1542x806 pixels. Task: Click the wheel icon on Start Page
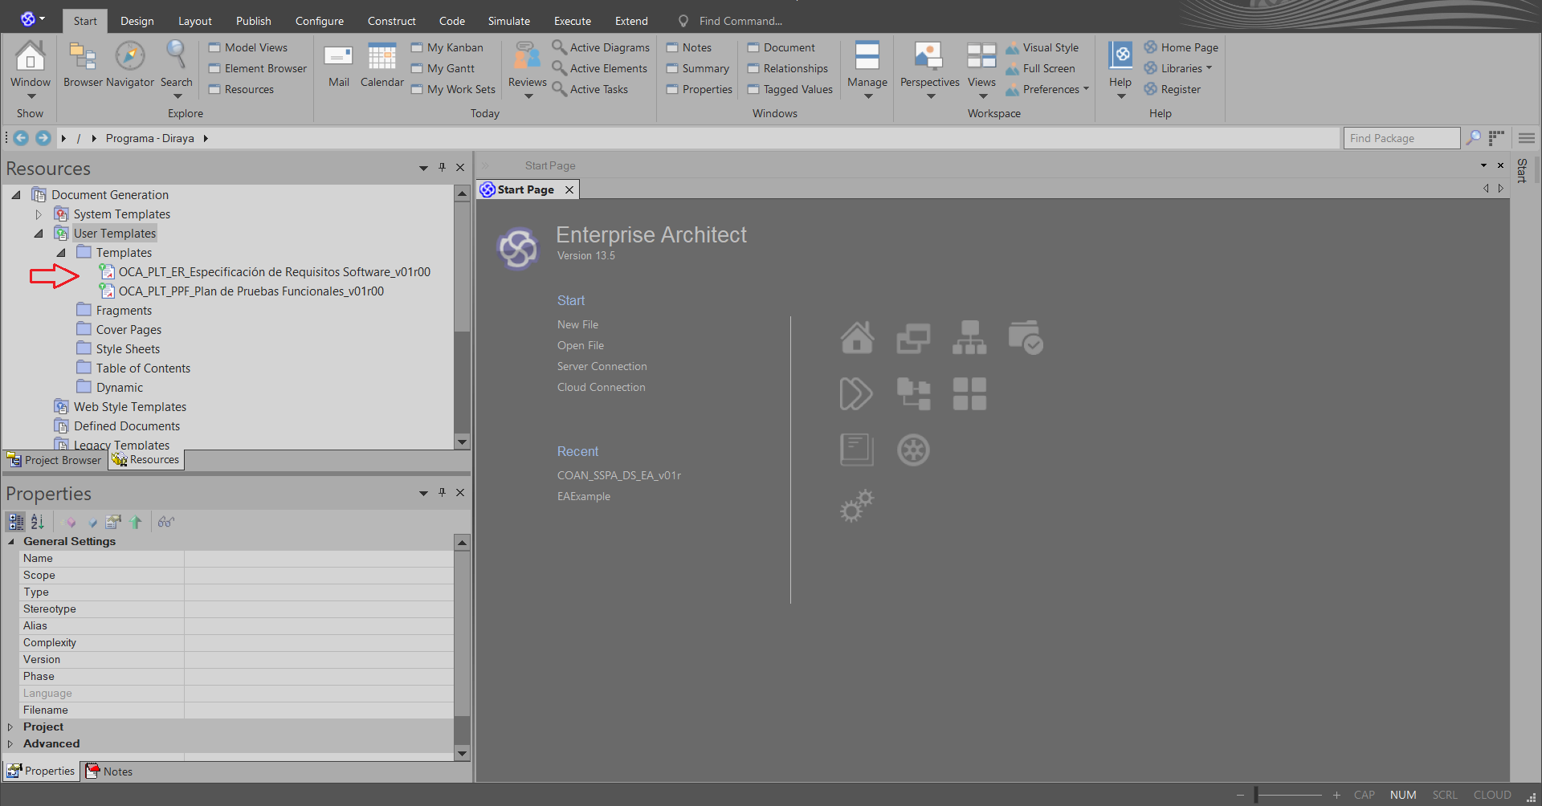click(913, 450)
